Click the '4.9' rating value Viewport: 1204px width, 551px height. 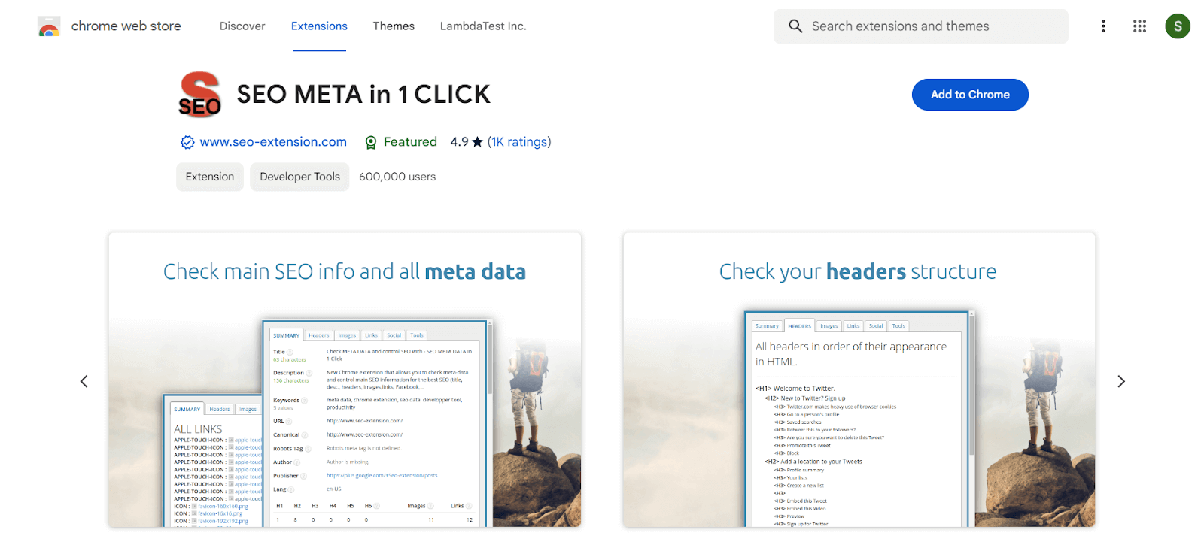tap(459, 142)
